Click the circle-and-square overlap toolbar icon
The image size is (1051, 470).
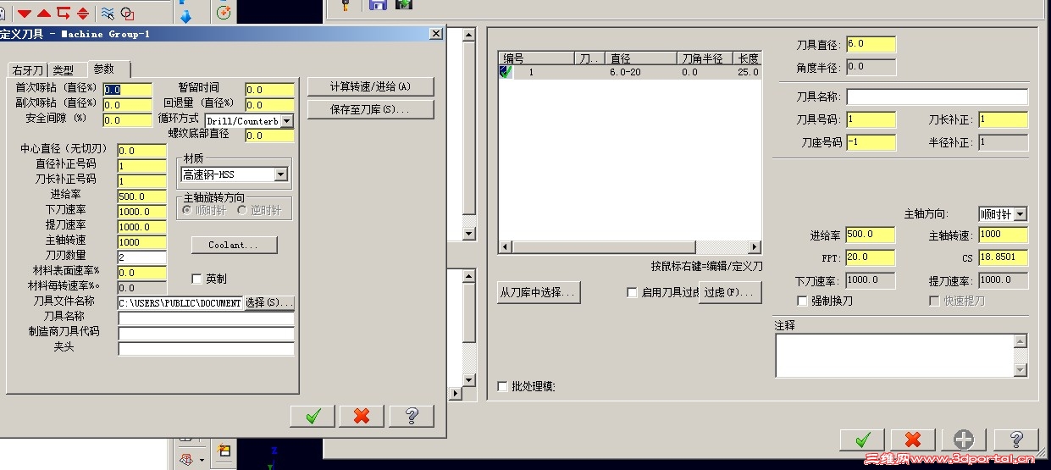pyautogui.click(x=127, y=13)
